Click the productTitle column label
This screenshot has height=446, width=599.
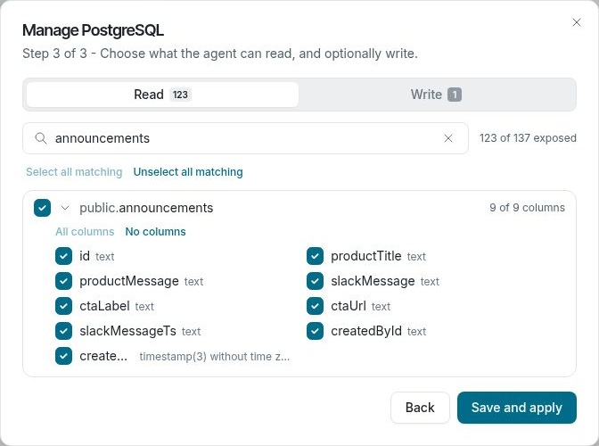[366, 256]
